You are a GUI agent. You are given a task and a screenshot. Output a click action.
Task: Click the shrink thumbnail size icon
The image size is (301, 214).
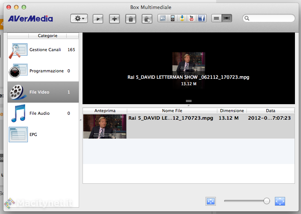point(211,202)
